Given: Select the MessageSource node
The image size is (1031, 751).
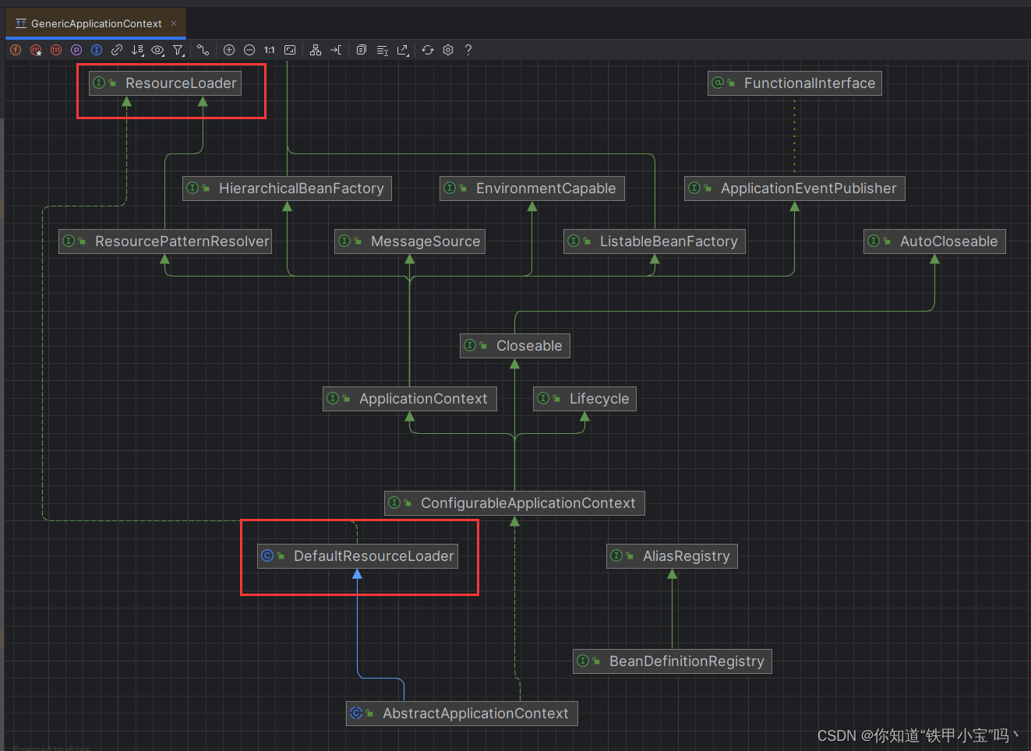Looking at the screenshot, I should [410, 242].
